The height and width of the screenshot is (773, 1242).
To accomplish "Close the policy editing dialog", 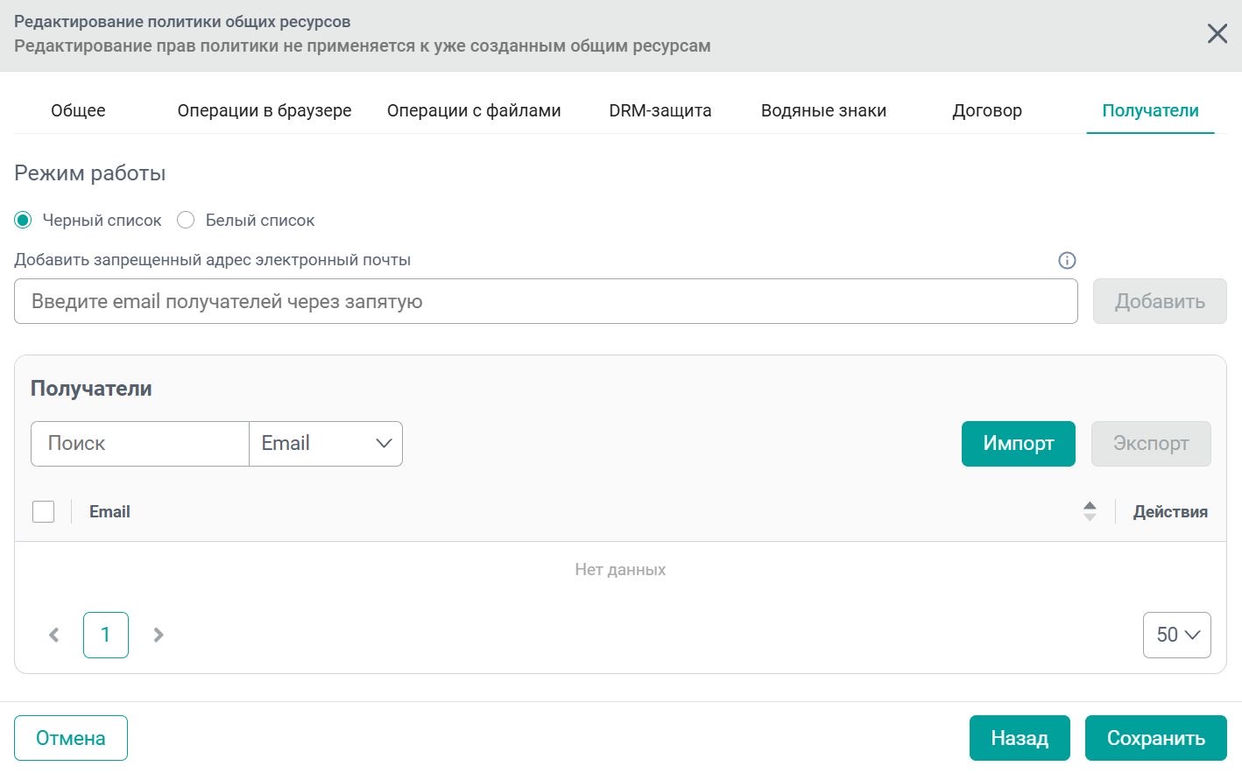I will click(x=1217, y=34).
